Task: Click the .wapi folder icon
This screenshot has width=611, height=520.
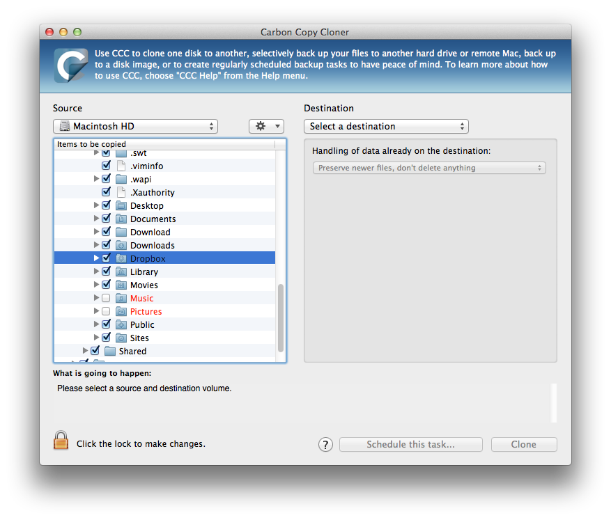Action: point(121,179)
